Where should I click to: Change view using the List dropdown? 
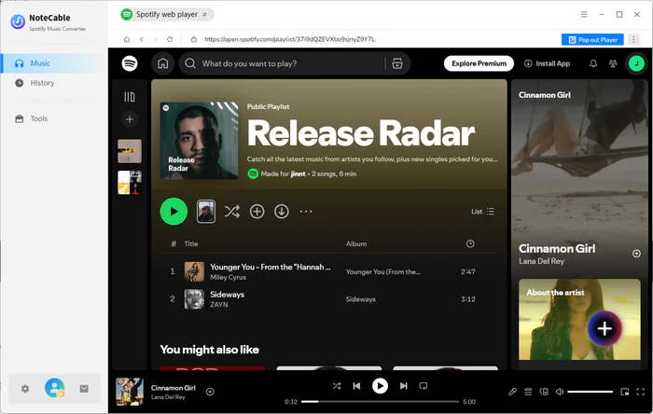(x=482, y=212)
